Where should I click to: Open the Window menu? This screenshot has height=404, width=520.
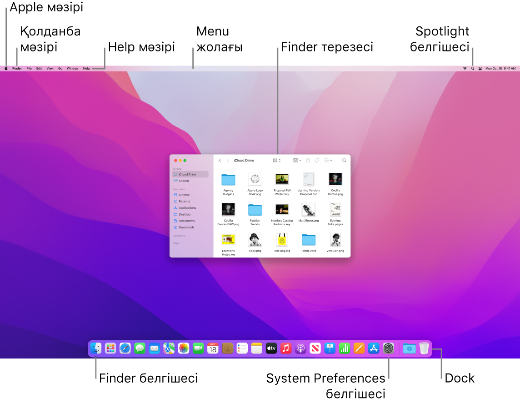pos(73,68)
